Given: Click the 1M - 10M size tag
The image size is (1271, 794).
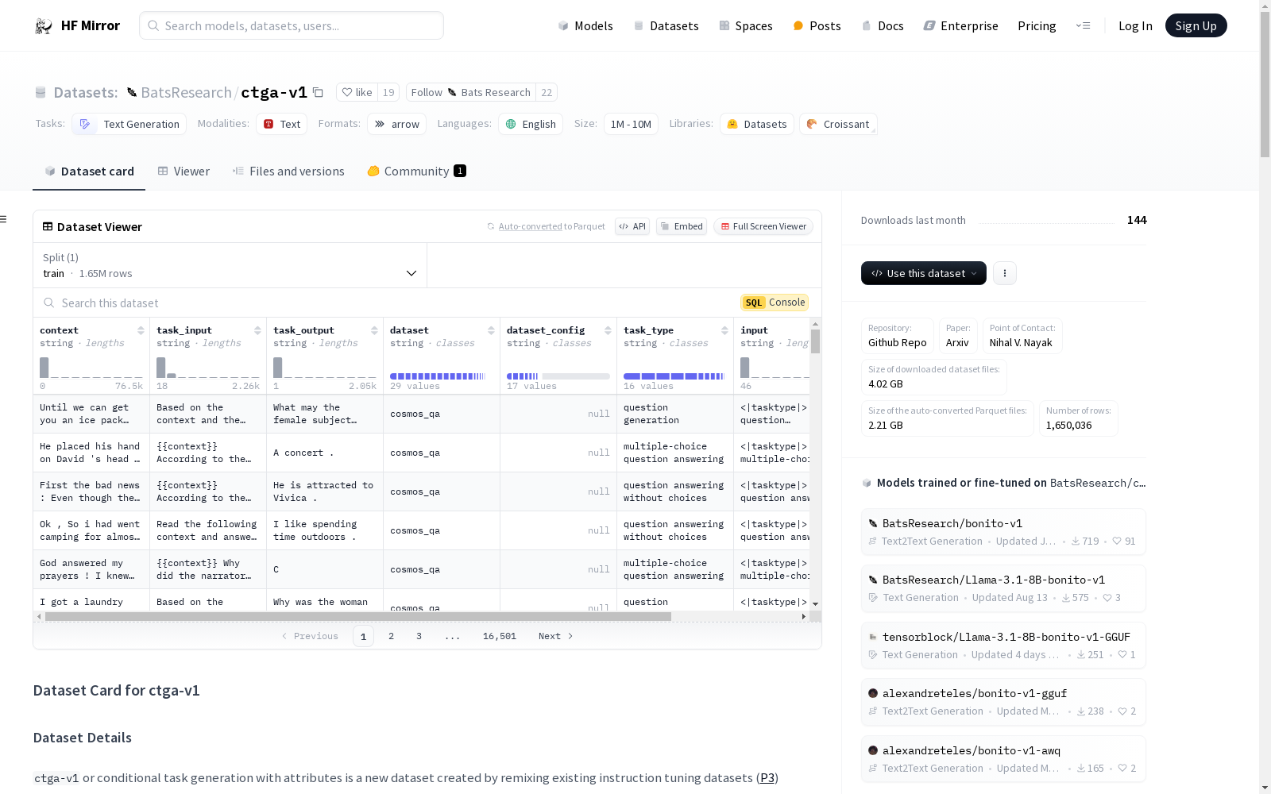Looking at the screenshot, I should click(x=631, y=124).
